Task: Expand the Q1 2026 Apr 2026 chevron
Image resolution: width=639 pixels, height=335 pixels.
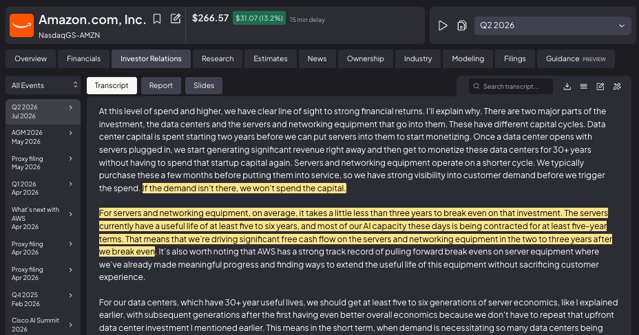Action: tap(70, 184)
